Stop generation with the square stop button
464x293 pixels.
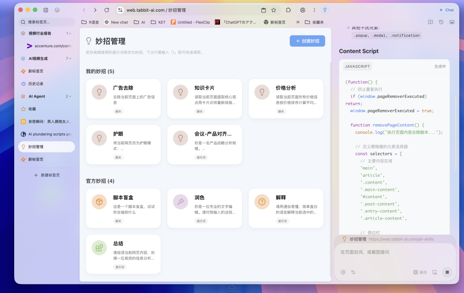pos(447,272)
